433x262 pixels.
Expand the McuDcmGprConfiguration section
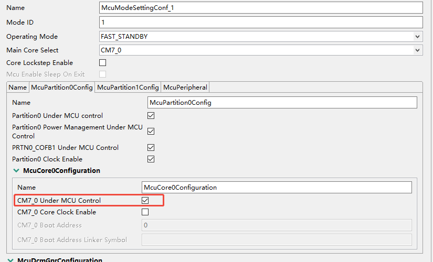(11, 260)
